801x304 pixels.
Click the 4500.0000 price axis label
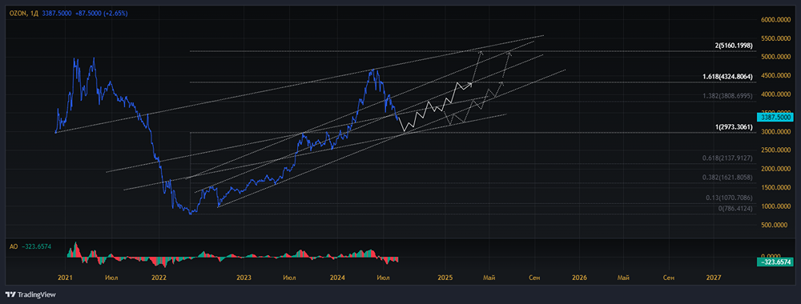[775, 76]
